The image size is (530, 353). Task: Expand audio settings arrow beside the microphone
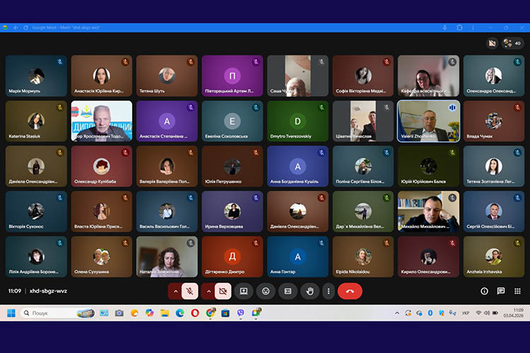tap(175, 290)
